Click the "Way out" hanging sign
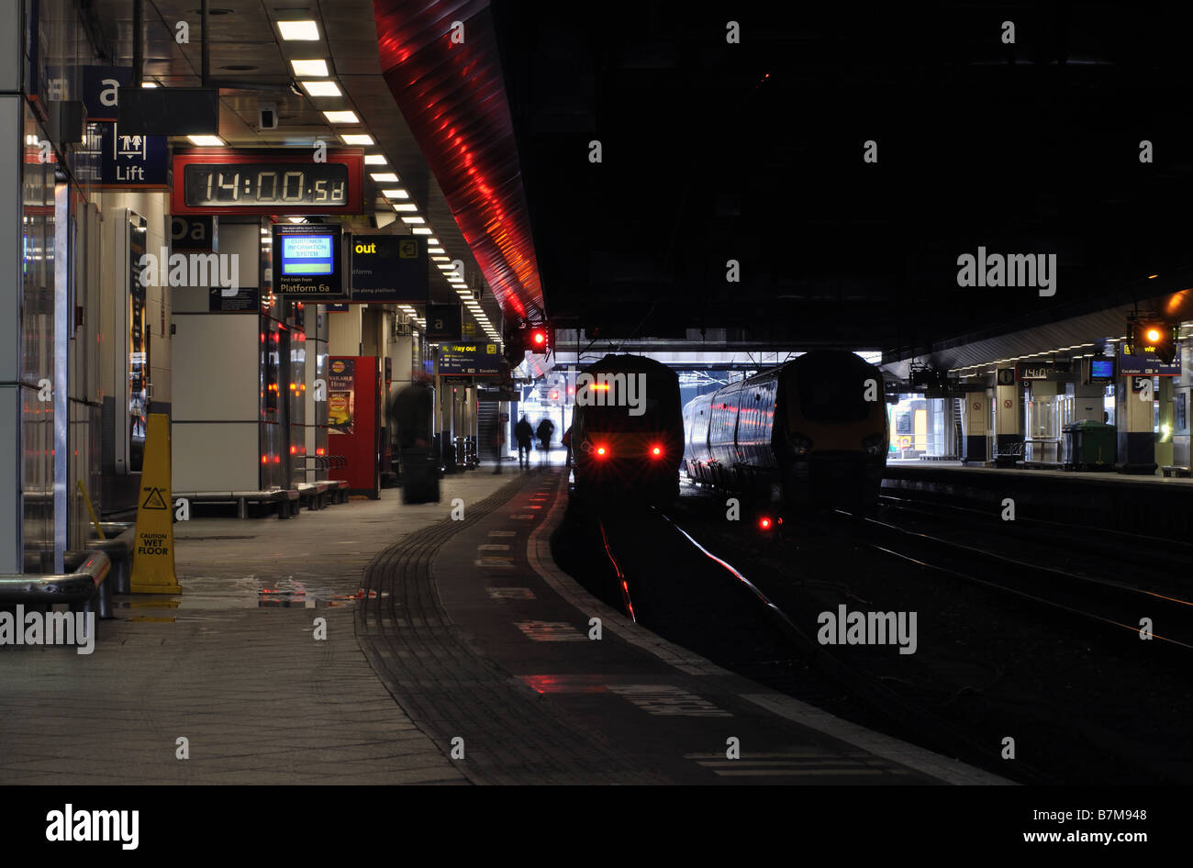Viewport: 1193px width, 868px height. [x=469, y=359]
